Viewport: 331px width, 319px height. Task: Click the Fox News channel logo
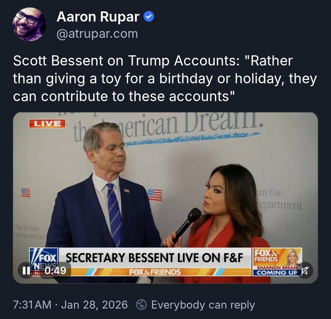click(x=44, y=262)
